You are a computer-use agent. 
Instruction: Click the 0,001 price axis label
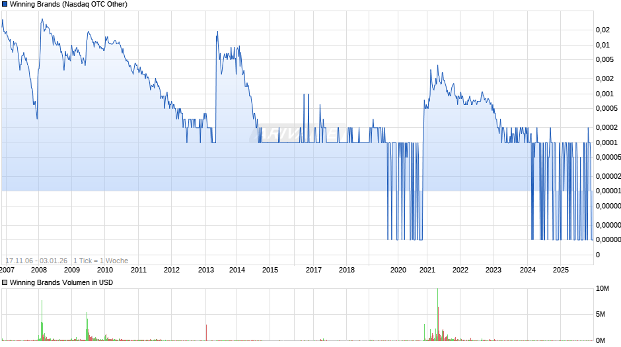tap(604, 94)
